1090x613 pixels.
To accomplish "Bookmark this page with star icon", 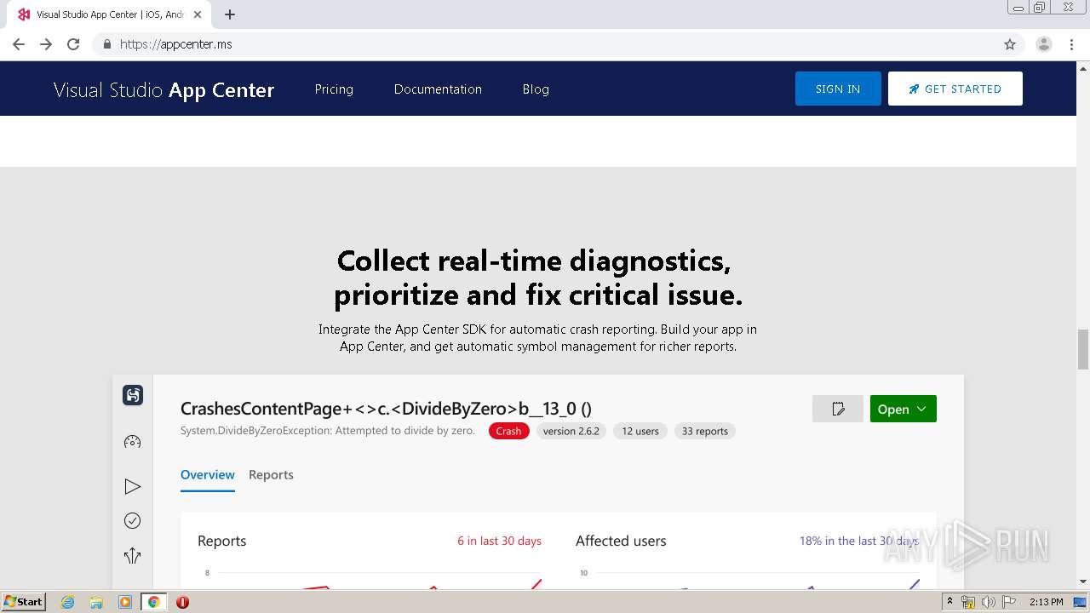I will [x=1010, y=44].
